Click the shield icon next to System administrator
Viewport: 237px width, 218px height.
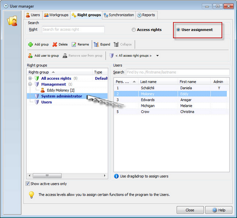click(37, 96)
